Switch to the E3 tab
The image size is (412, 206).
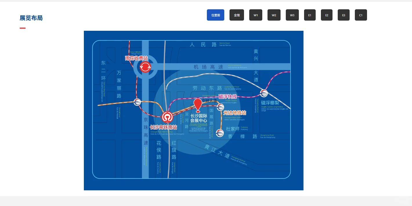(344, 15)
